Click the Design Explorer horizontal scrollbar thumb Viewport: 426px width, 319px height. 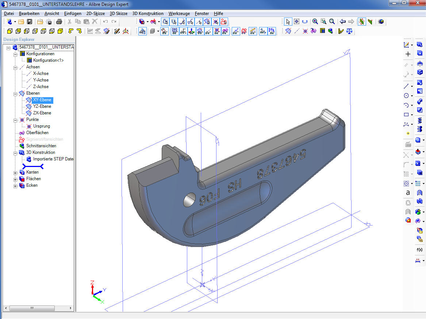32,308
